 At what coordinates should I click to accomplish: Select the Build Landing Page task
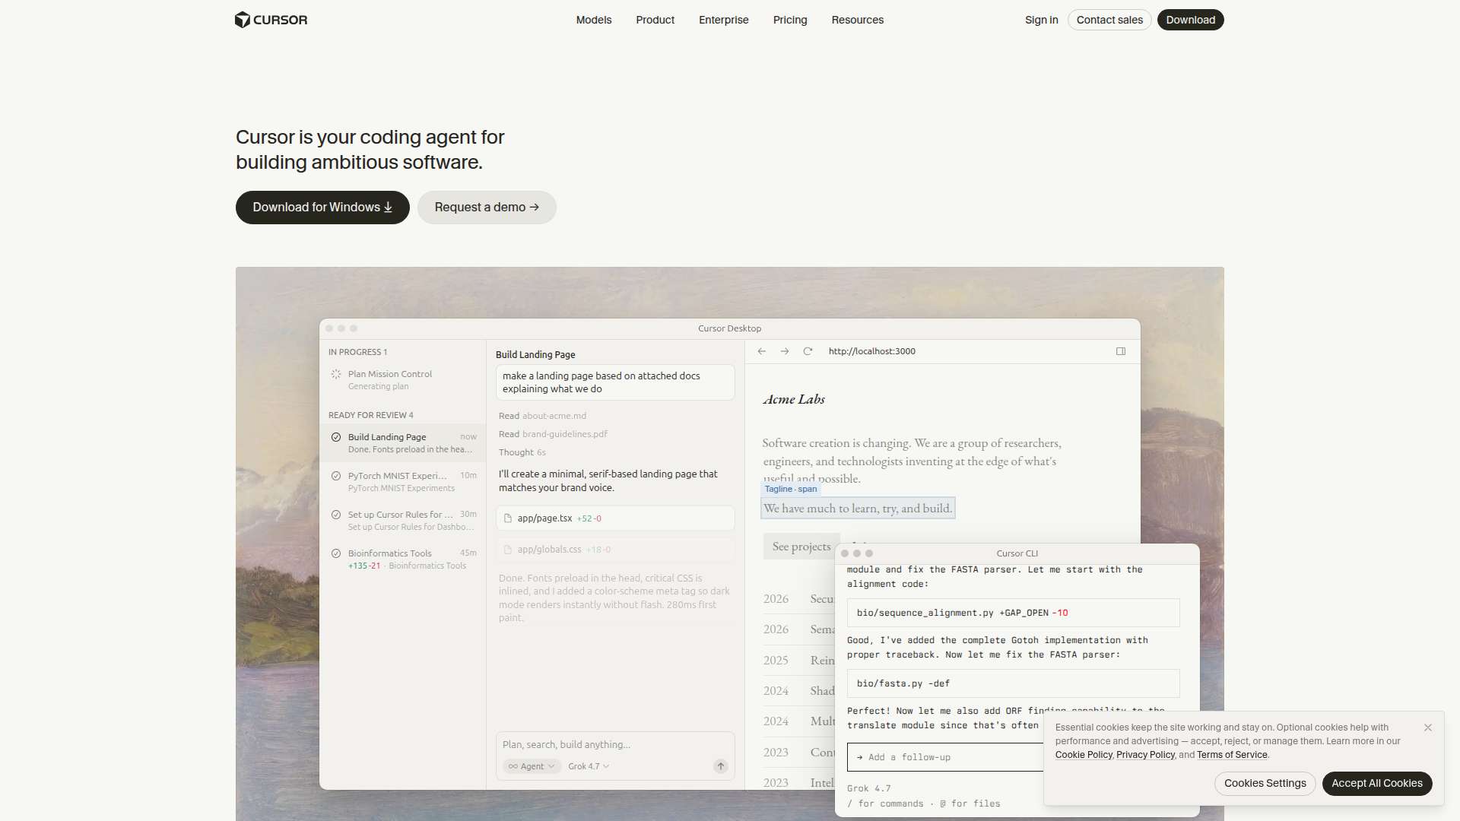point(403,443)
